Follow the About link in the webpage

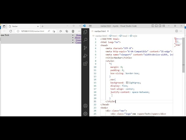[78, 38]
